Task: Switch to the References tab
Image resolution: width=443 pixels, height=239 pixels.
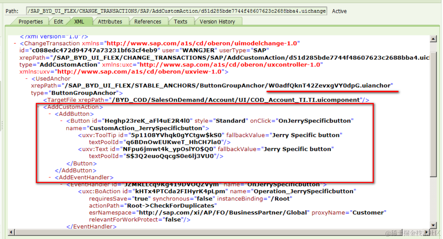Action: tap(148, 22)
